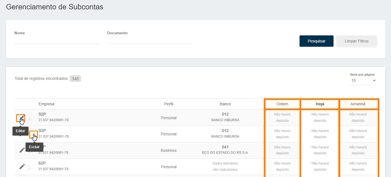Select the Amanhã deposit column header
The image size is (391, 177).
point(358,104)
